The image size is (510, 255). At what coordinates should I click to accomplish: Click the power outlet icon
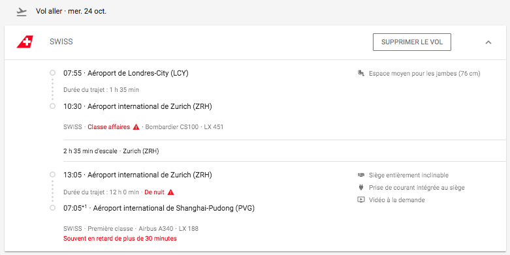pyautogui.click(x=360, y=187)
